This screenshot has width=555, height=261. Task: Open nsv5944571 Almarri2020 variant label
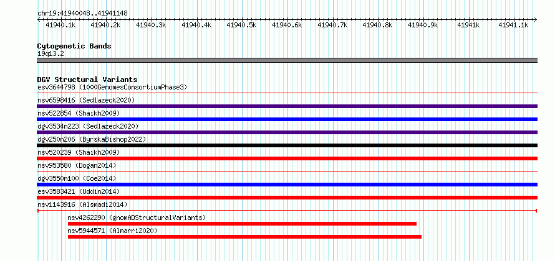tap(112, 231)
